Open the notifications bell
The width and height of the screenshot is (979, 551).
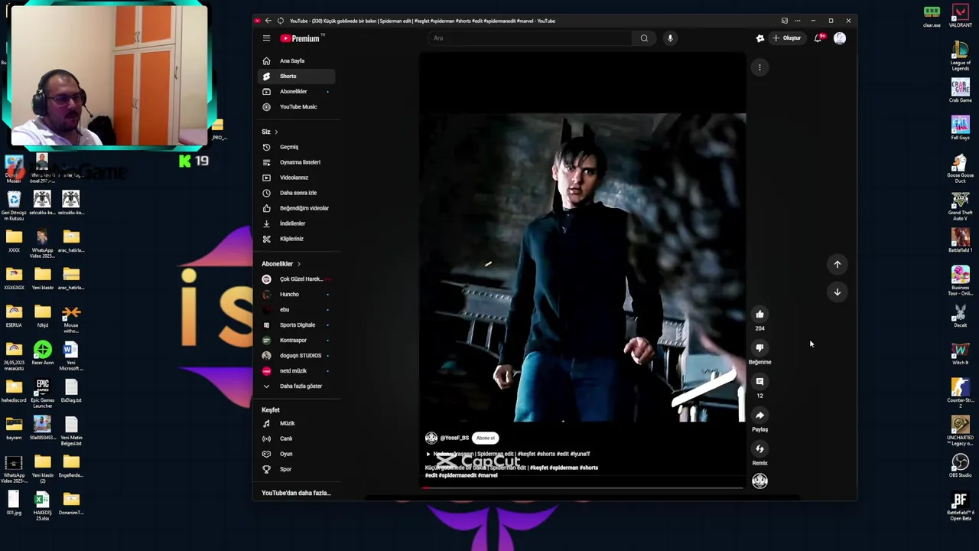pos(818,38)
